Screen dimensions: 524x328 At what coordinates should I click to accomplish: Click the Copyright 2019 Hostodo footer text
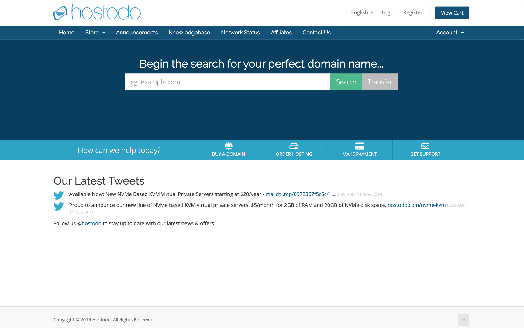(104, 319)
